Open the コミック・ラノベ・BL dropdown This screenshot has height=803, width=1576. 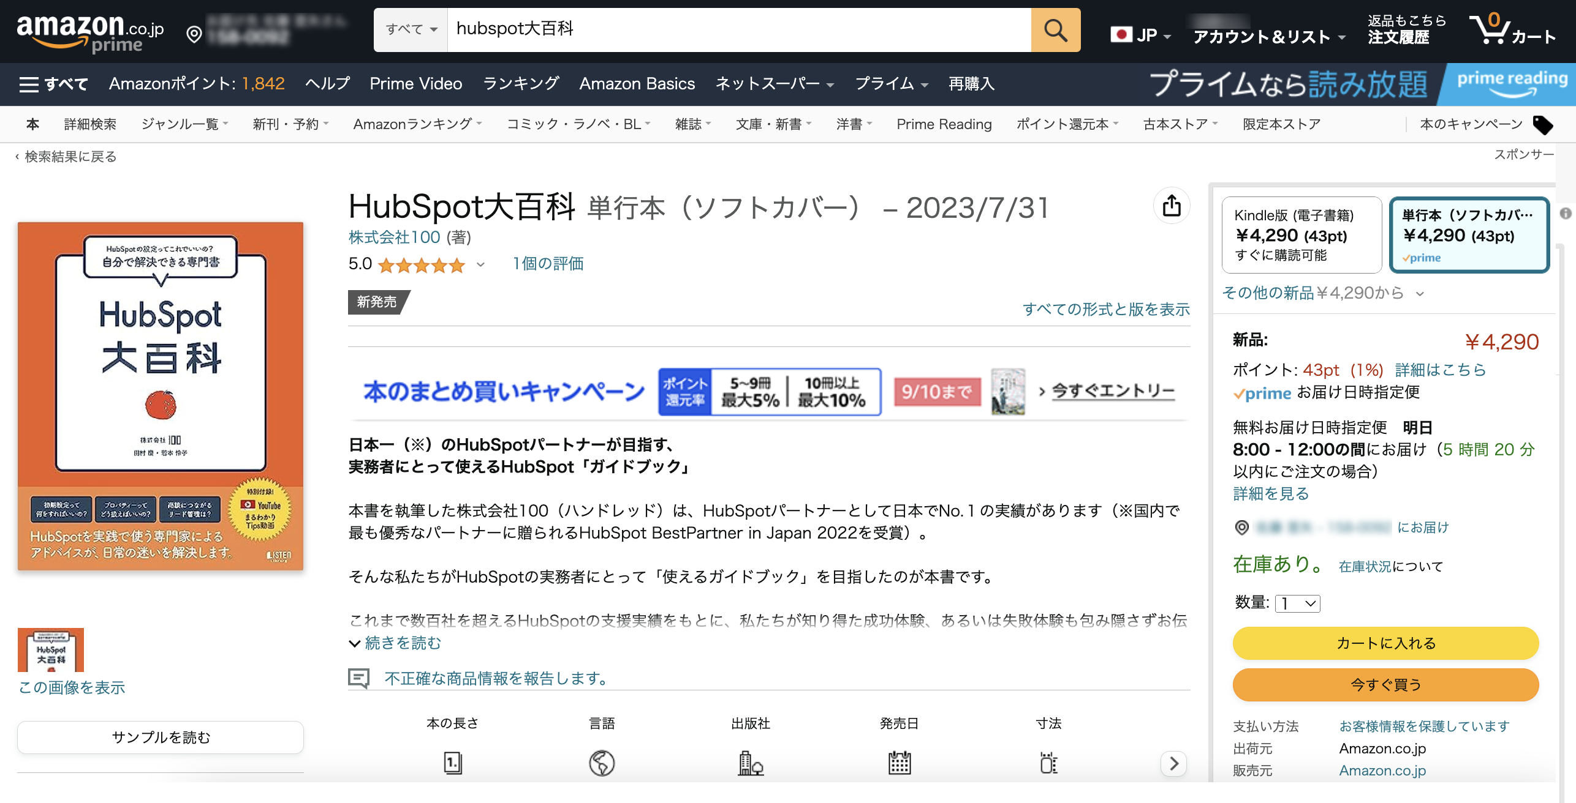click(578, 124)
